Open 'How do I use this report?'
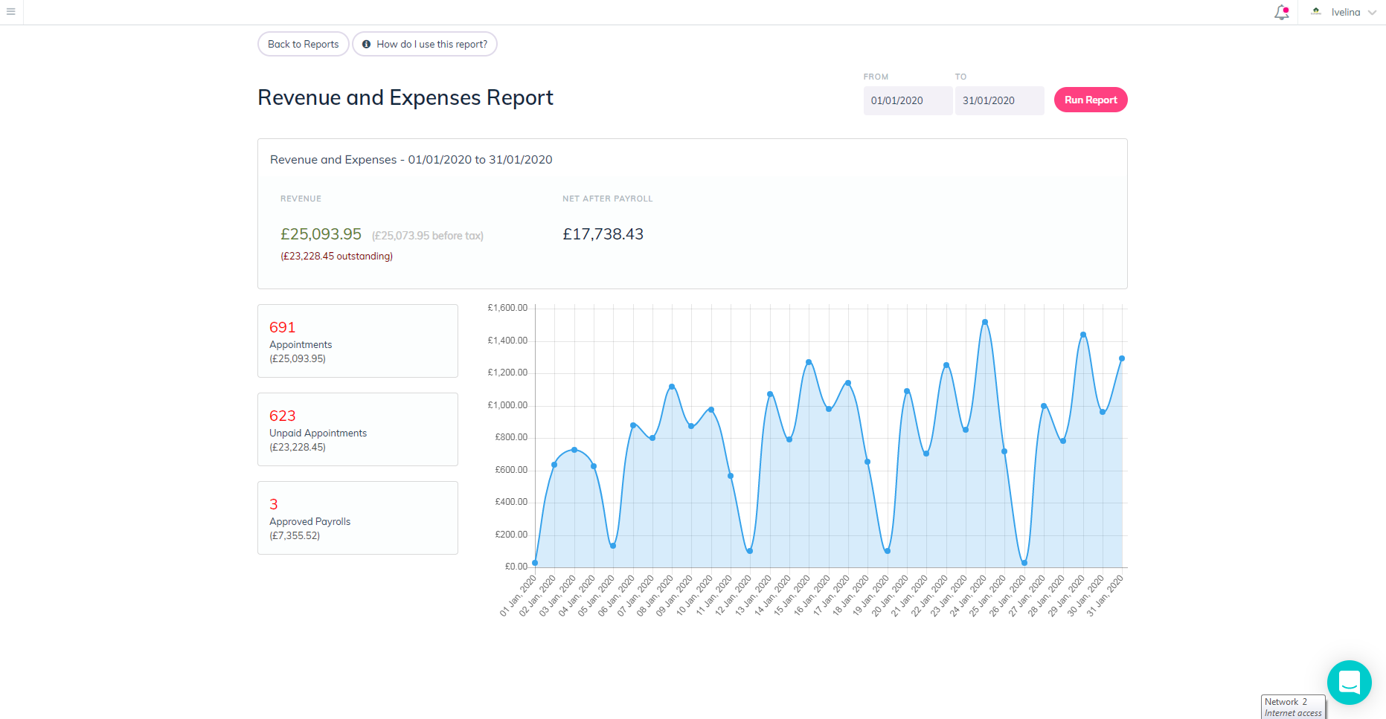Image resolution: width=1386 pixels, height=719 pixels. pyautogui.click(x=425, y=44)
